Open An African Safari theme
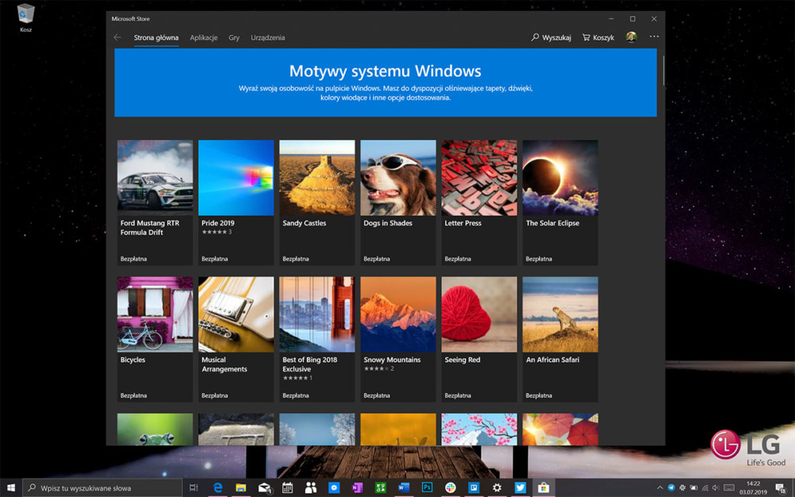 560,340
